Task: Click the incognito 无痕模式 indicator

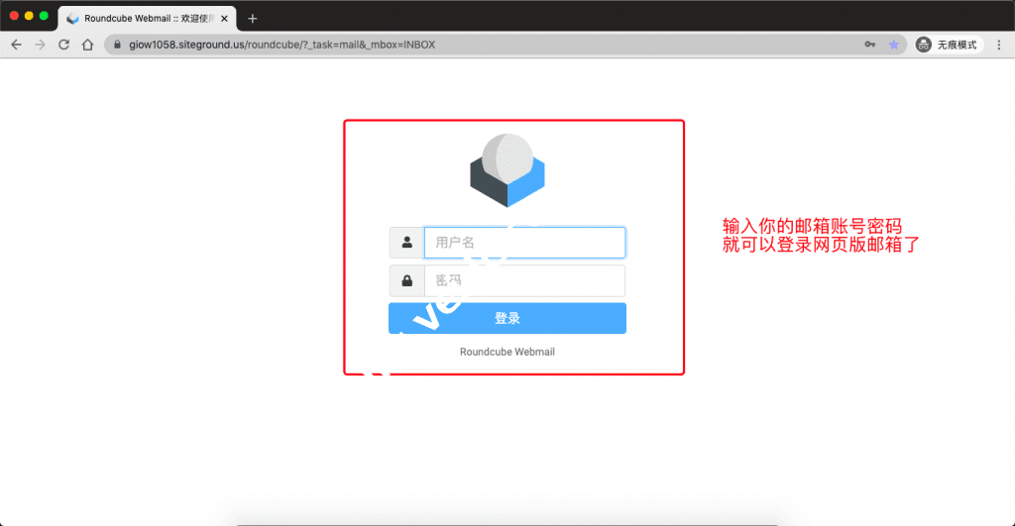Action: pyautogui.click(x=949, y=45)
